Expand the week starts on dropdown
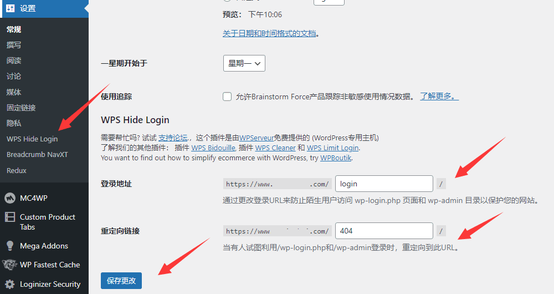554x294 pixels. pyautogui.click(x=244, y=63)
